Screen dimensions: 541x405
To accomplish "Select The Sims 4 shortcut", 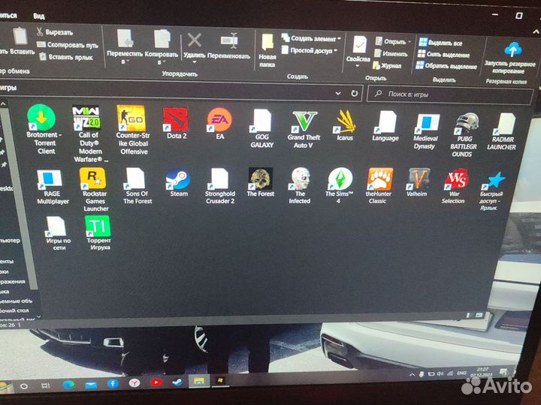I will pyautogui.click(x=339, y=186).
